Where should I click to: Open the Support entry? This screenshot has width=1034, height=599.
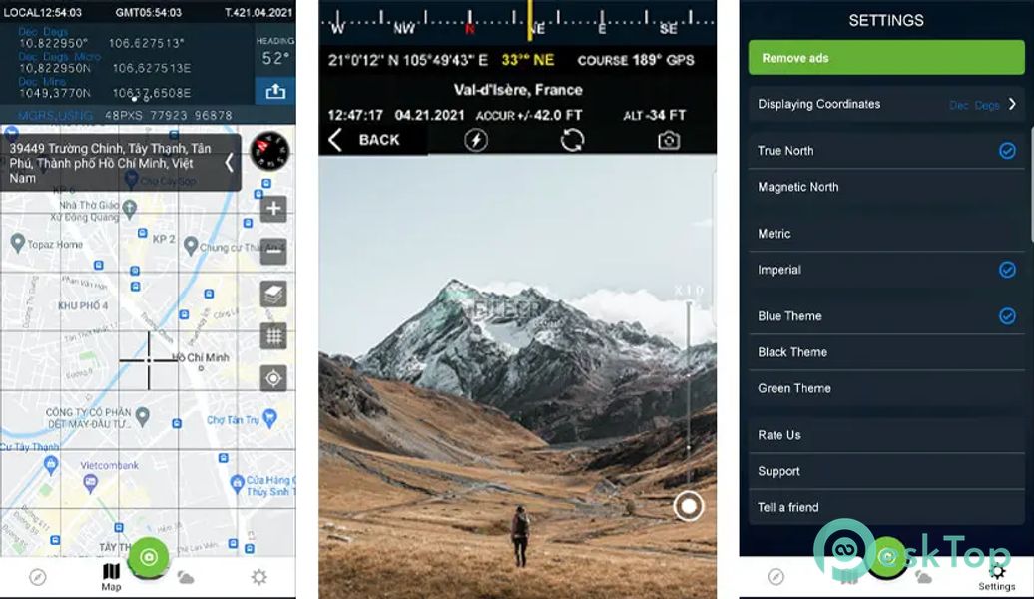point(886,471)
